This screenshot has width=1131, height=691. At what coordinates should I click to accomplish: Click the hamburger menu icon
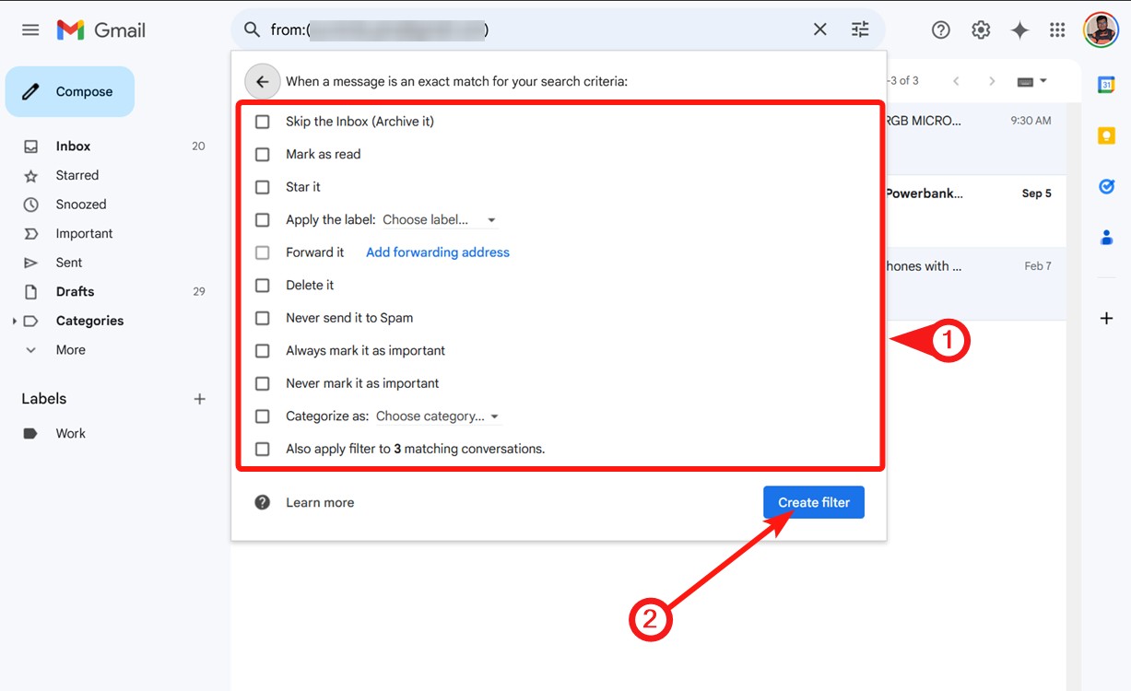click(x=29, y=29)
